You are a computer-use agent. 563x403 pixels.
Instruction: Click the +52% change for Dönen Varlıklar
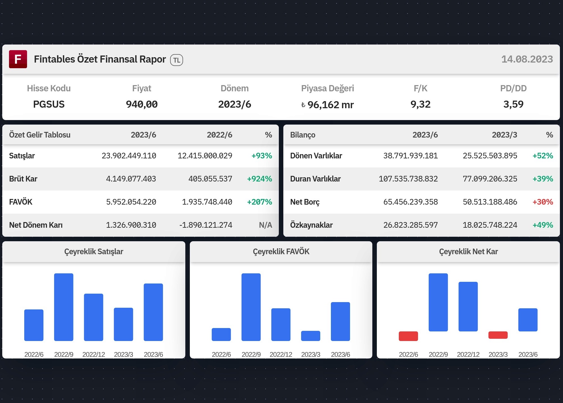click(x=543, y=156)
